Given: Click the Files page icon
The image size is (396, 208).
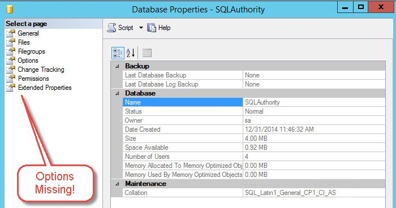Looking at the screenshot, I should 11,42.
